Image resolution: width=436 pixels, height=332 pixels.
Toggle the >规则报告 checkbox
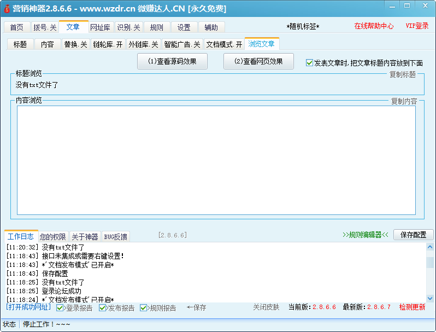(143, 308)
